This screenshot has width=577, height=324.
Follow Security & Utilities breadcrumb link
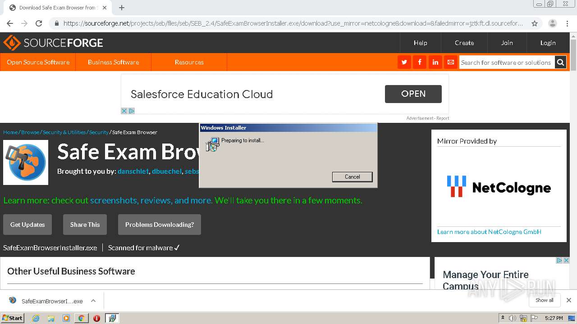(x=64, y=132)
